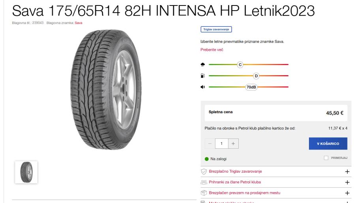Click the C wet grip rating marker
Image resolution: width=363 pixels, height=203 pixels.
tap(240, 65)
